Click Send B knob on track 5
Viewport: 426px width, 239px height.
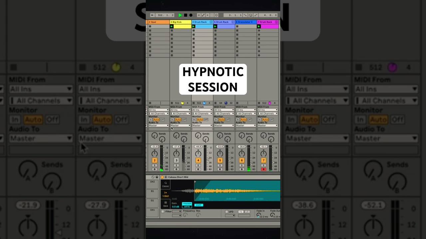point(227,139)
